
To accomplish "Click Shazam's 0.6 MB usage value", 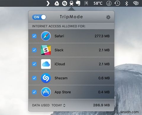I will click(x=104, y=78).
